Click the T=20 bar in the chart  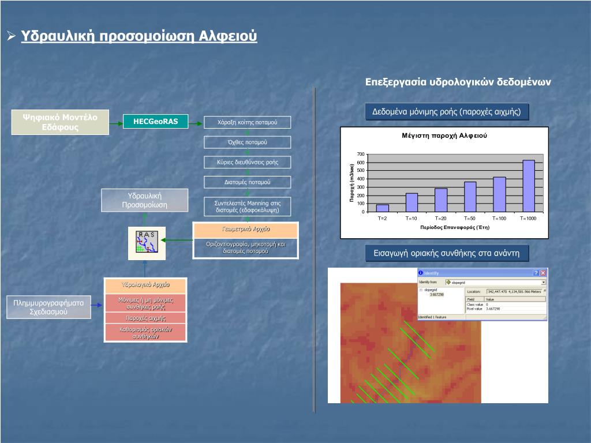click(x=441, y=200)
